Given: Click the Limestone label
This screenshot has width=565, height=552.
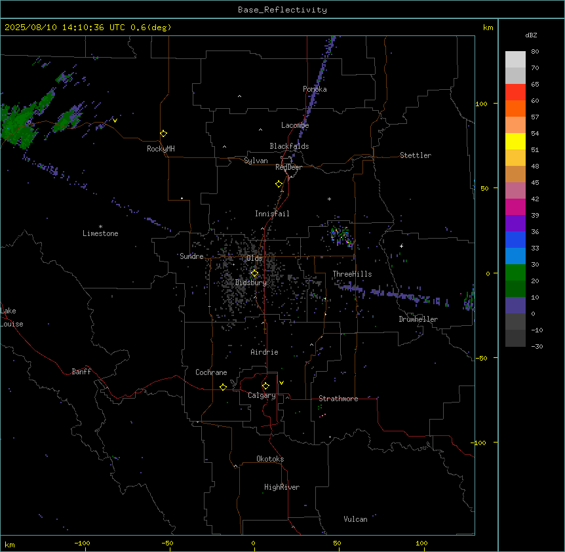Looking at the screenshot, I should tap(100, 233).
